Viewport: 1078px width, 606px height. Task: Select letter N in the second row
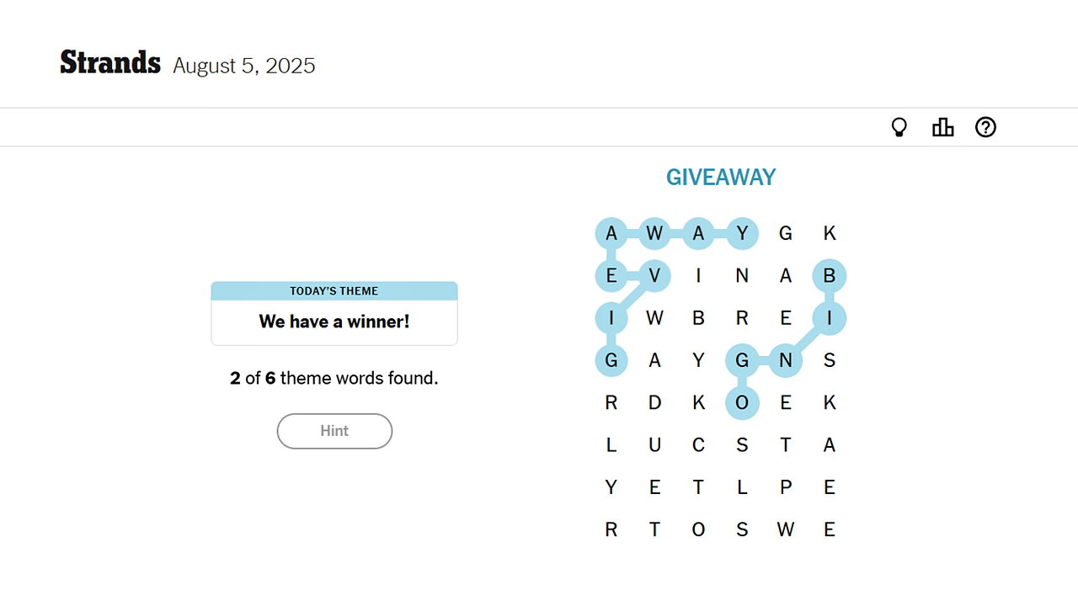point(742,275)
